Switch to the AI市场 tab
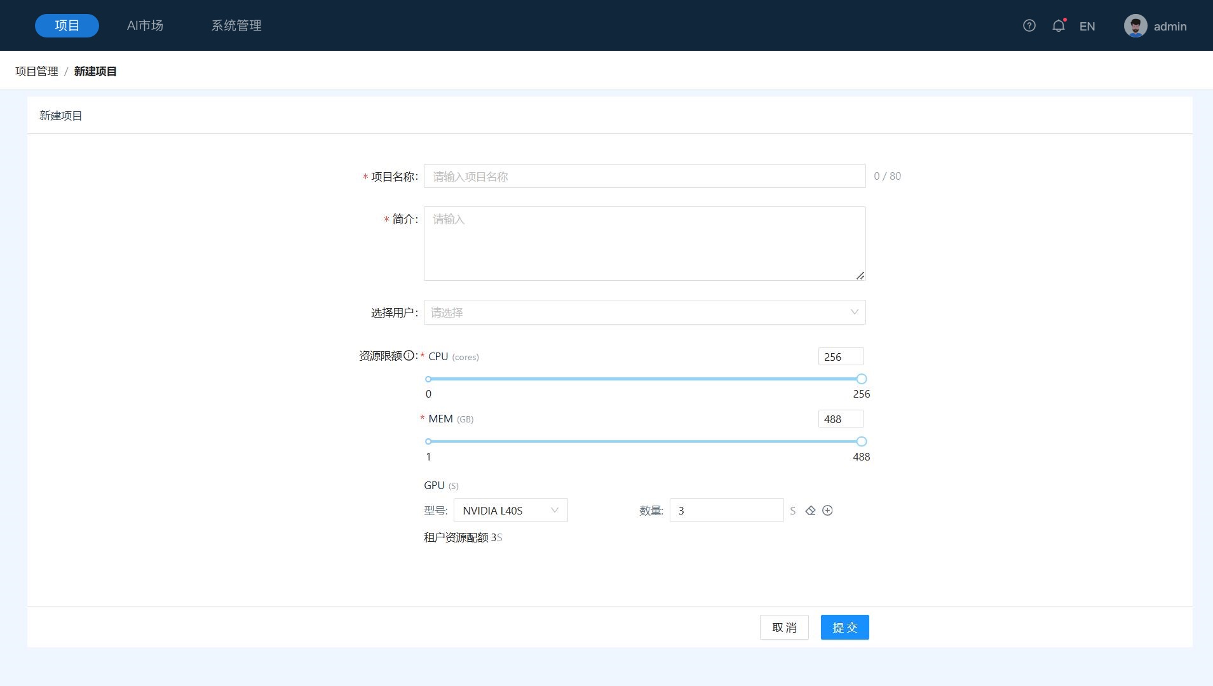 (145, 25)
